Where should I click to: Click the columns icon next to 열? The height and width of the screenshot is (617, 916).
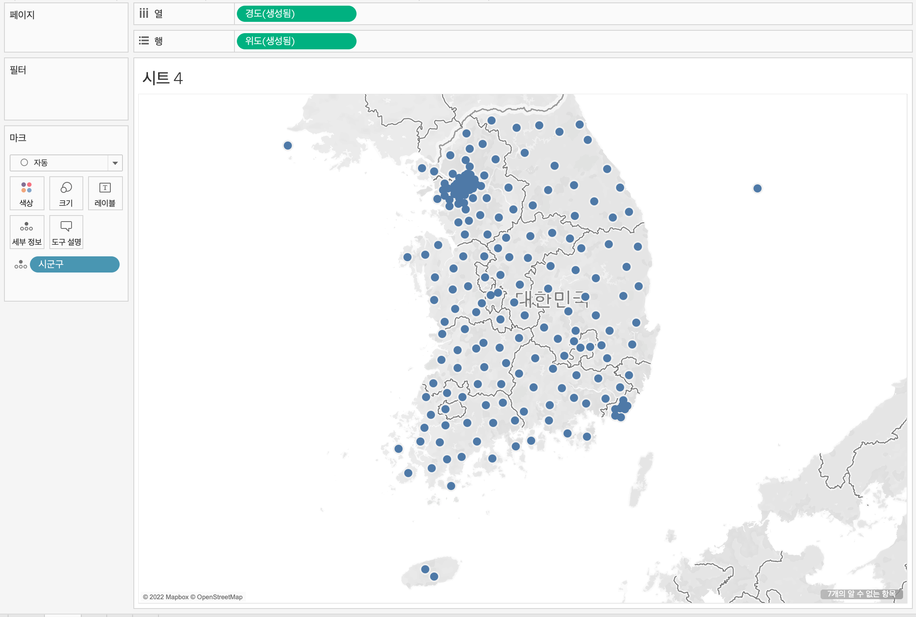point(144,14)
